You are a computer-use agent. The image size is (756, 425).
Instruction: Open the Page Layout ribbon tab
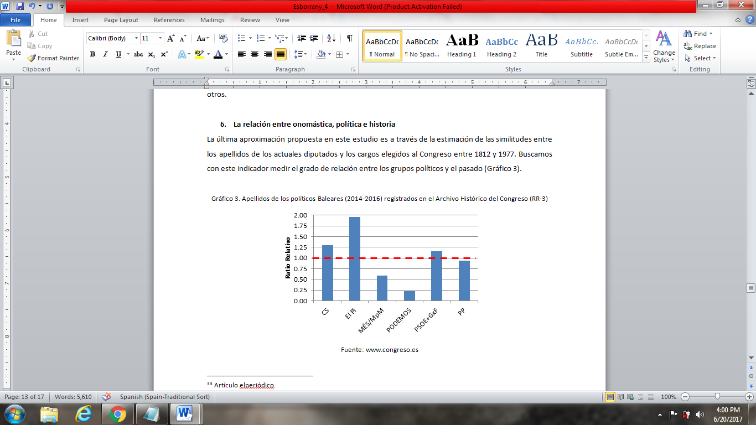coord(121,20)
